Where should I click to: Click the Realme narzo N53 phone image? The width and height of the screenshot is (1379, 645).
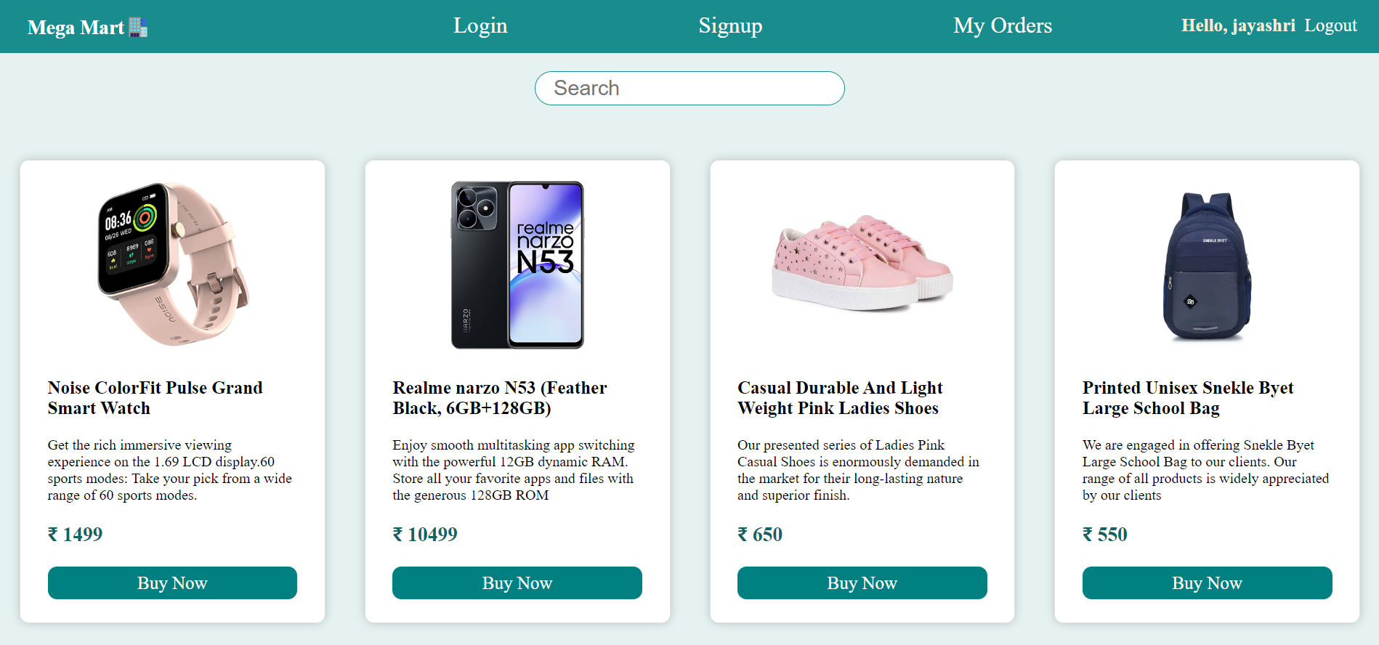click(x=517, y=265)
